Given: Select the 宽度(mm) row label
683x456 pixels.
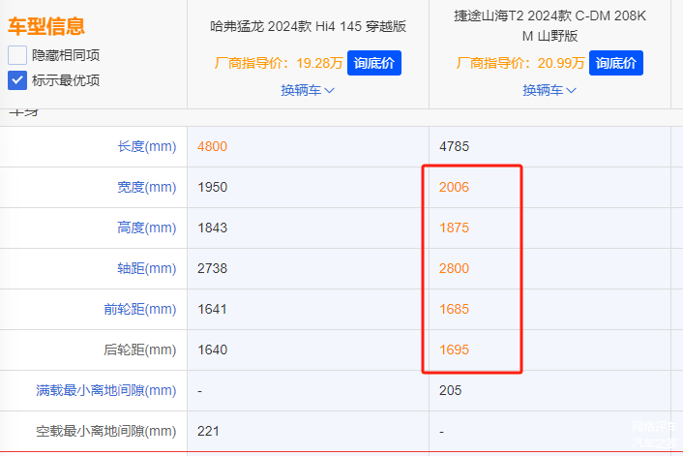Looking at the screenshot, I should [x=146, y=187].
